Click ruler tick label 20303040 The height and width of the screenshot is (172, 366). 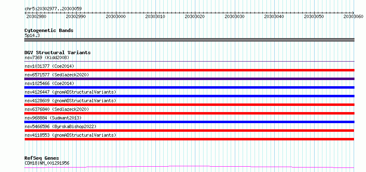[274, 16]
